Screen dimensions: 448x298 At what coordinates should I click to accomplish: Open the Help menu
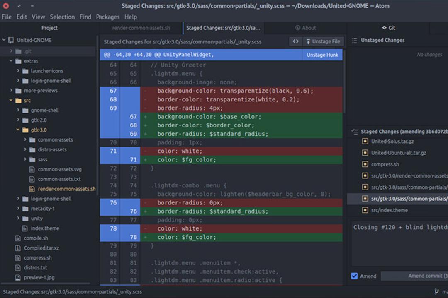pos(131,17)
